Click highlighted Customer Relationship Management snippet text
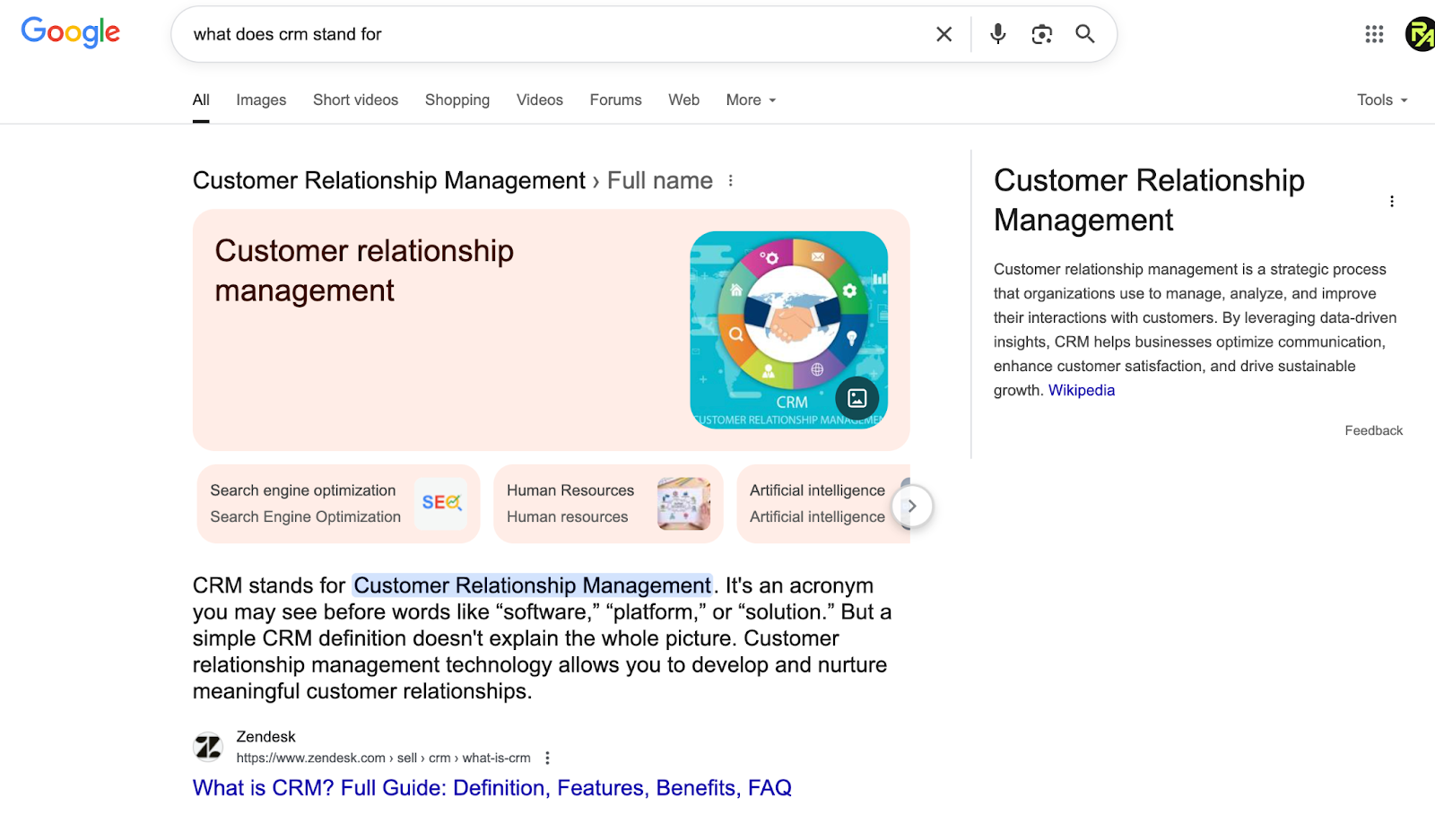1435x823 pixels. 533,585
